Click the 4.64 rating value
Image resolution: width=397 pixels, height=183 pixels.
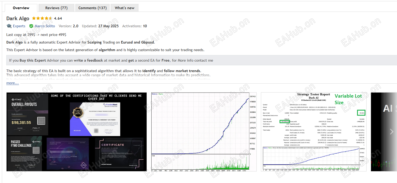point(58,18)
